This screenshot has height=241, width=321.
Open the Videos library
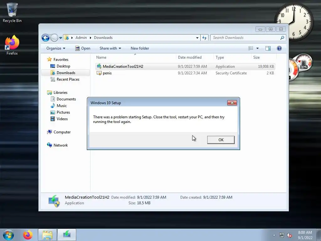[62, 119]
